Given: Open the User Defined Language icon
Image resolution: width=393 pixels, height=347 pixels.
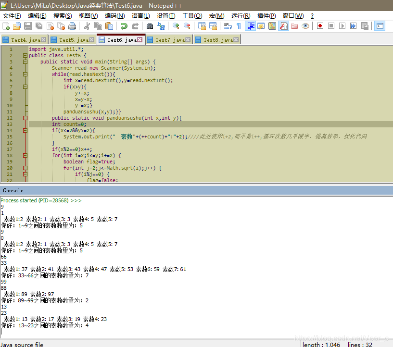Looking at the screenshot, I should 261,26.
